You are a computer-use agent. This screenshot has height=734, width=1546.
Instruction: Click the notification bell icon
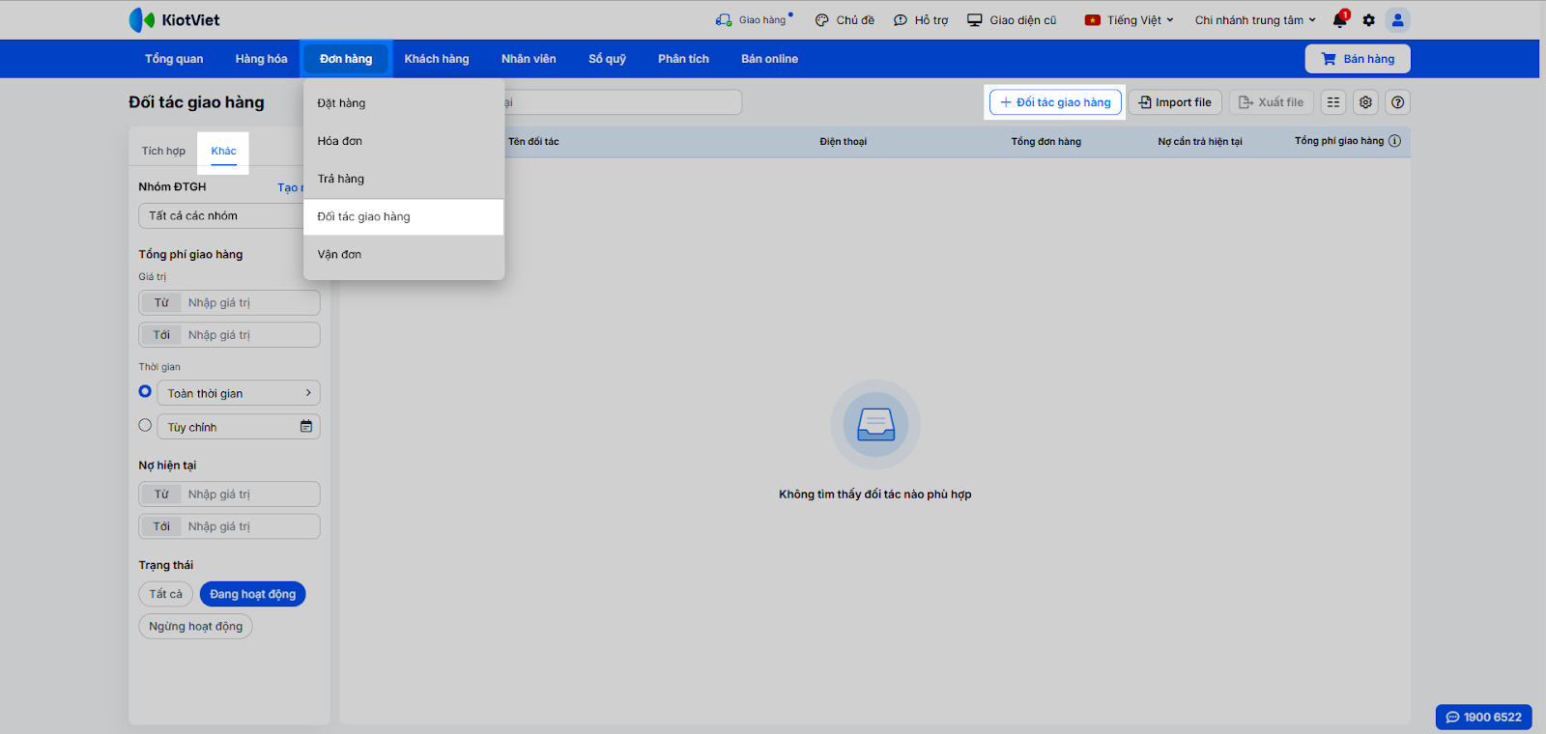1339,20
